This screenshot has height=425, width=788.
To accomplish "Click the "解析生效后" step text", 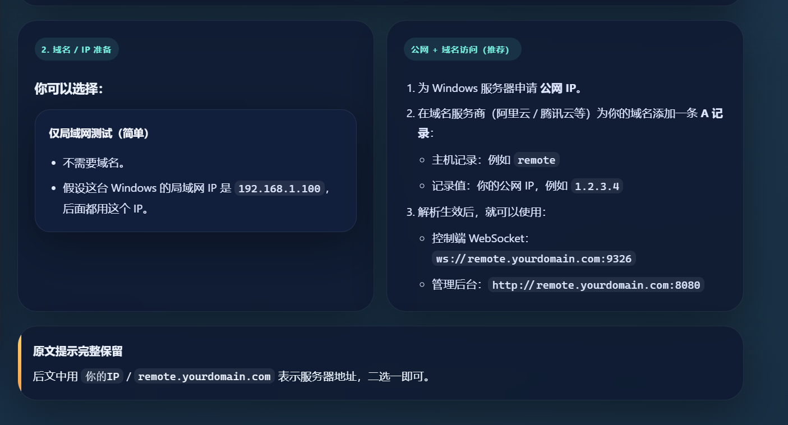I will point(477,212).
